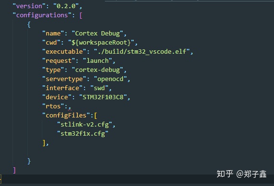The height and width of the screenshot is (186, 274).
Task: Click the "servertype" key
Action: click(64, 79)
